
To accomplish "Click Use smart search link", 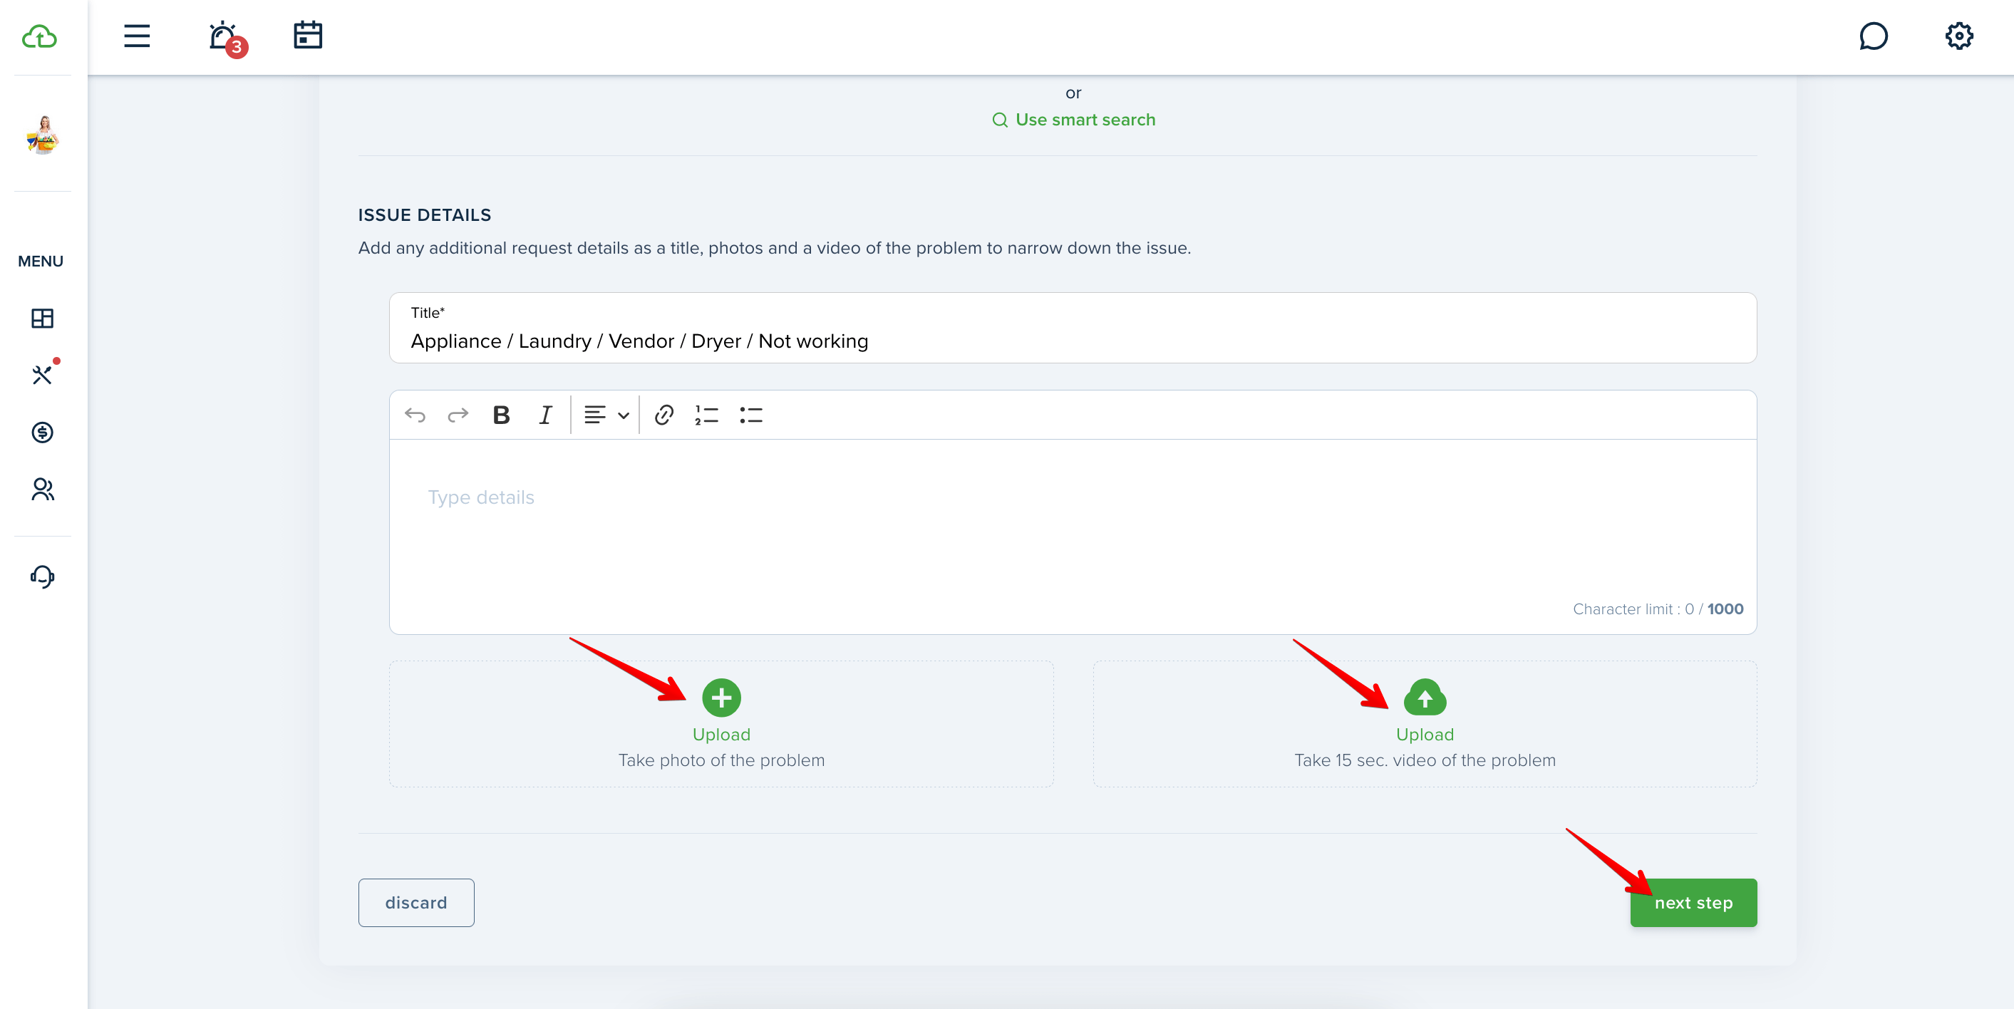I will click(x=1073, y=120).
